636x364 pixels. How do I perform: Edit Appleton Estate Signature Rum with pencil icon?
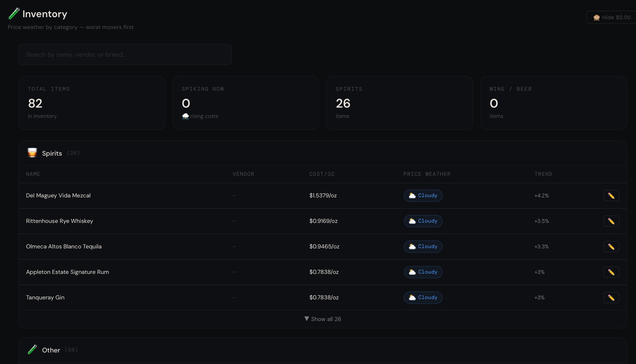pyautogui.click(x=611, y=272)
